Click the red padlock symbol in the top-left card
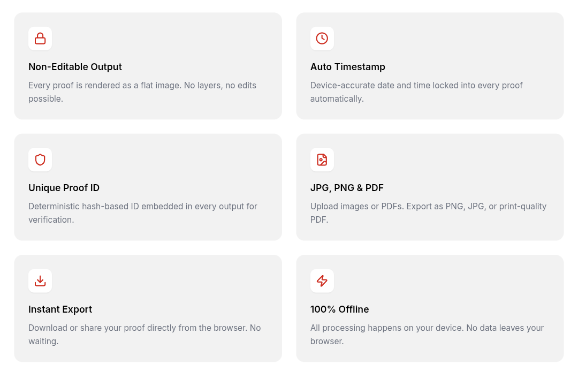 40,38
